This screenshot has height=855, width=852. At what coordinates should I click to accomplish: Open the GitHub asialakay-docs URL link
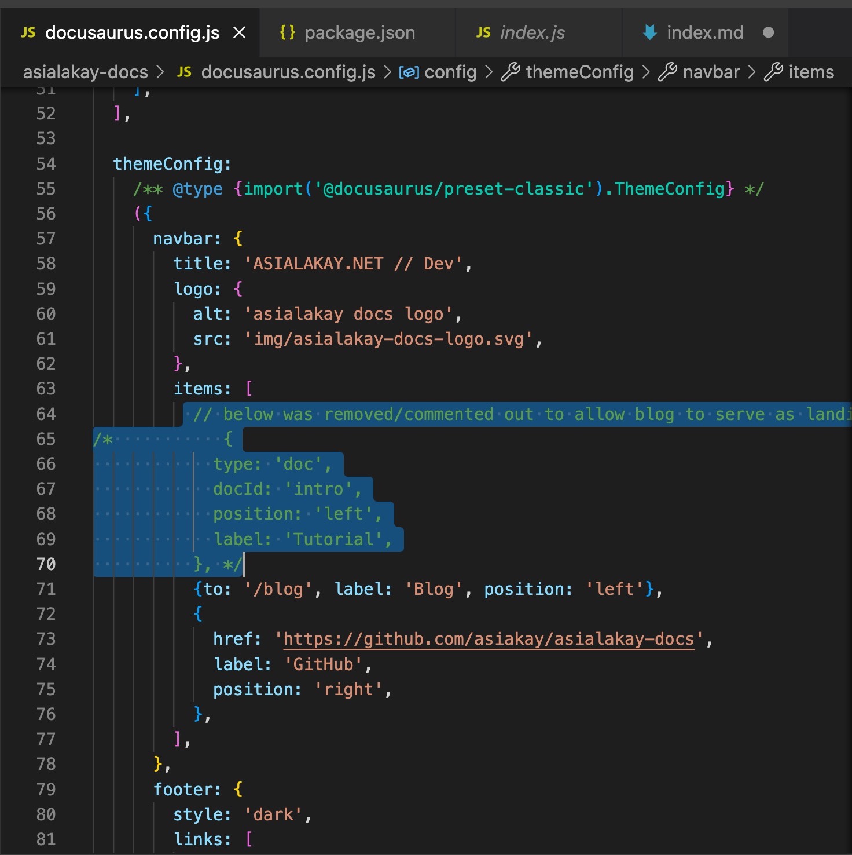coord(488,639)
